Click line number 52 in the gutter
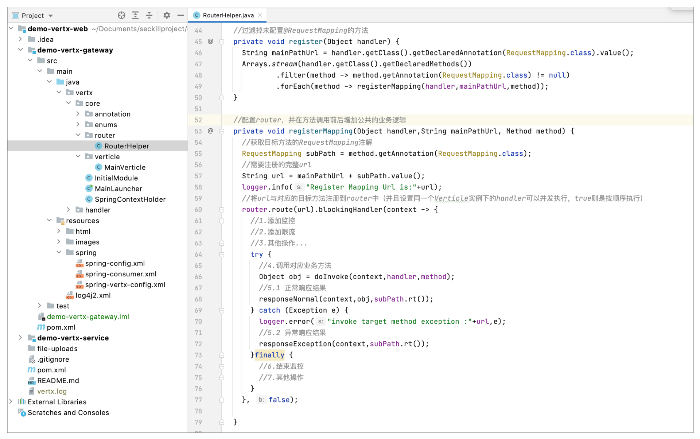Screen dimensions: 700x439 198,120
